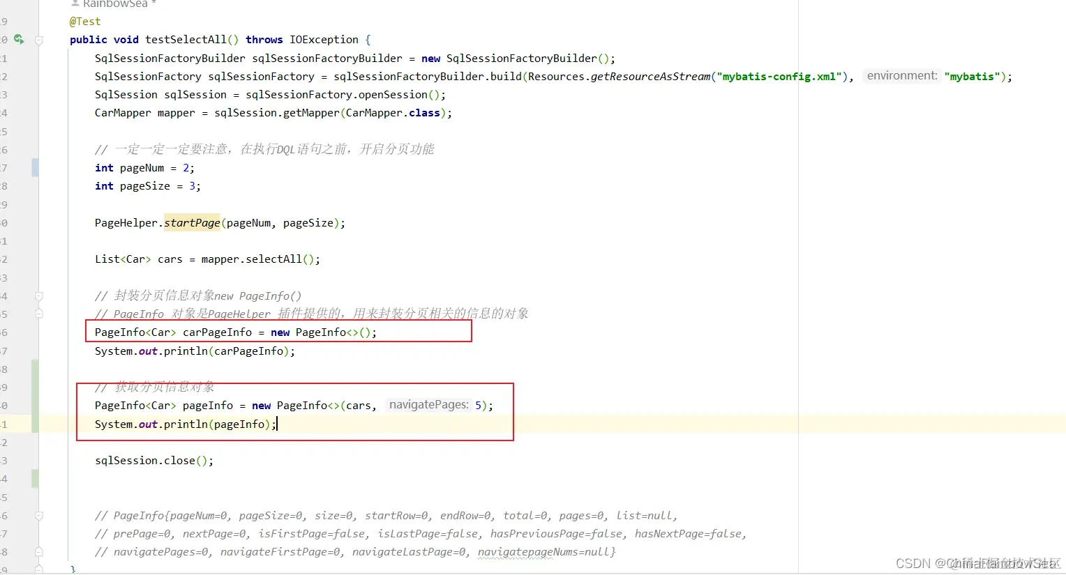Select the testSelectAll method name
Image resolution: width=1066 pixels, height=575 pixels.
tap(186, 40)
